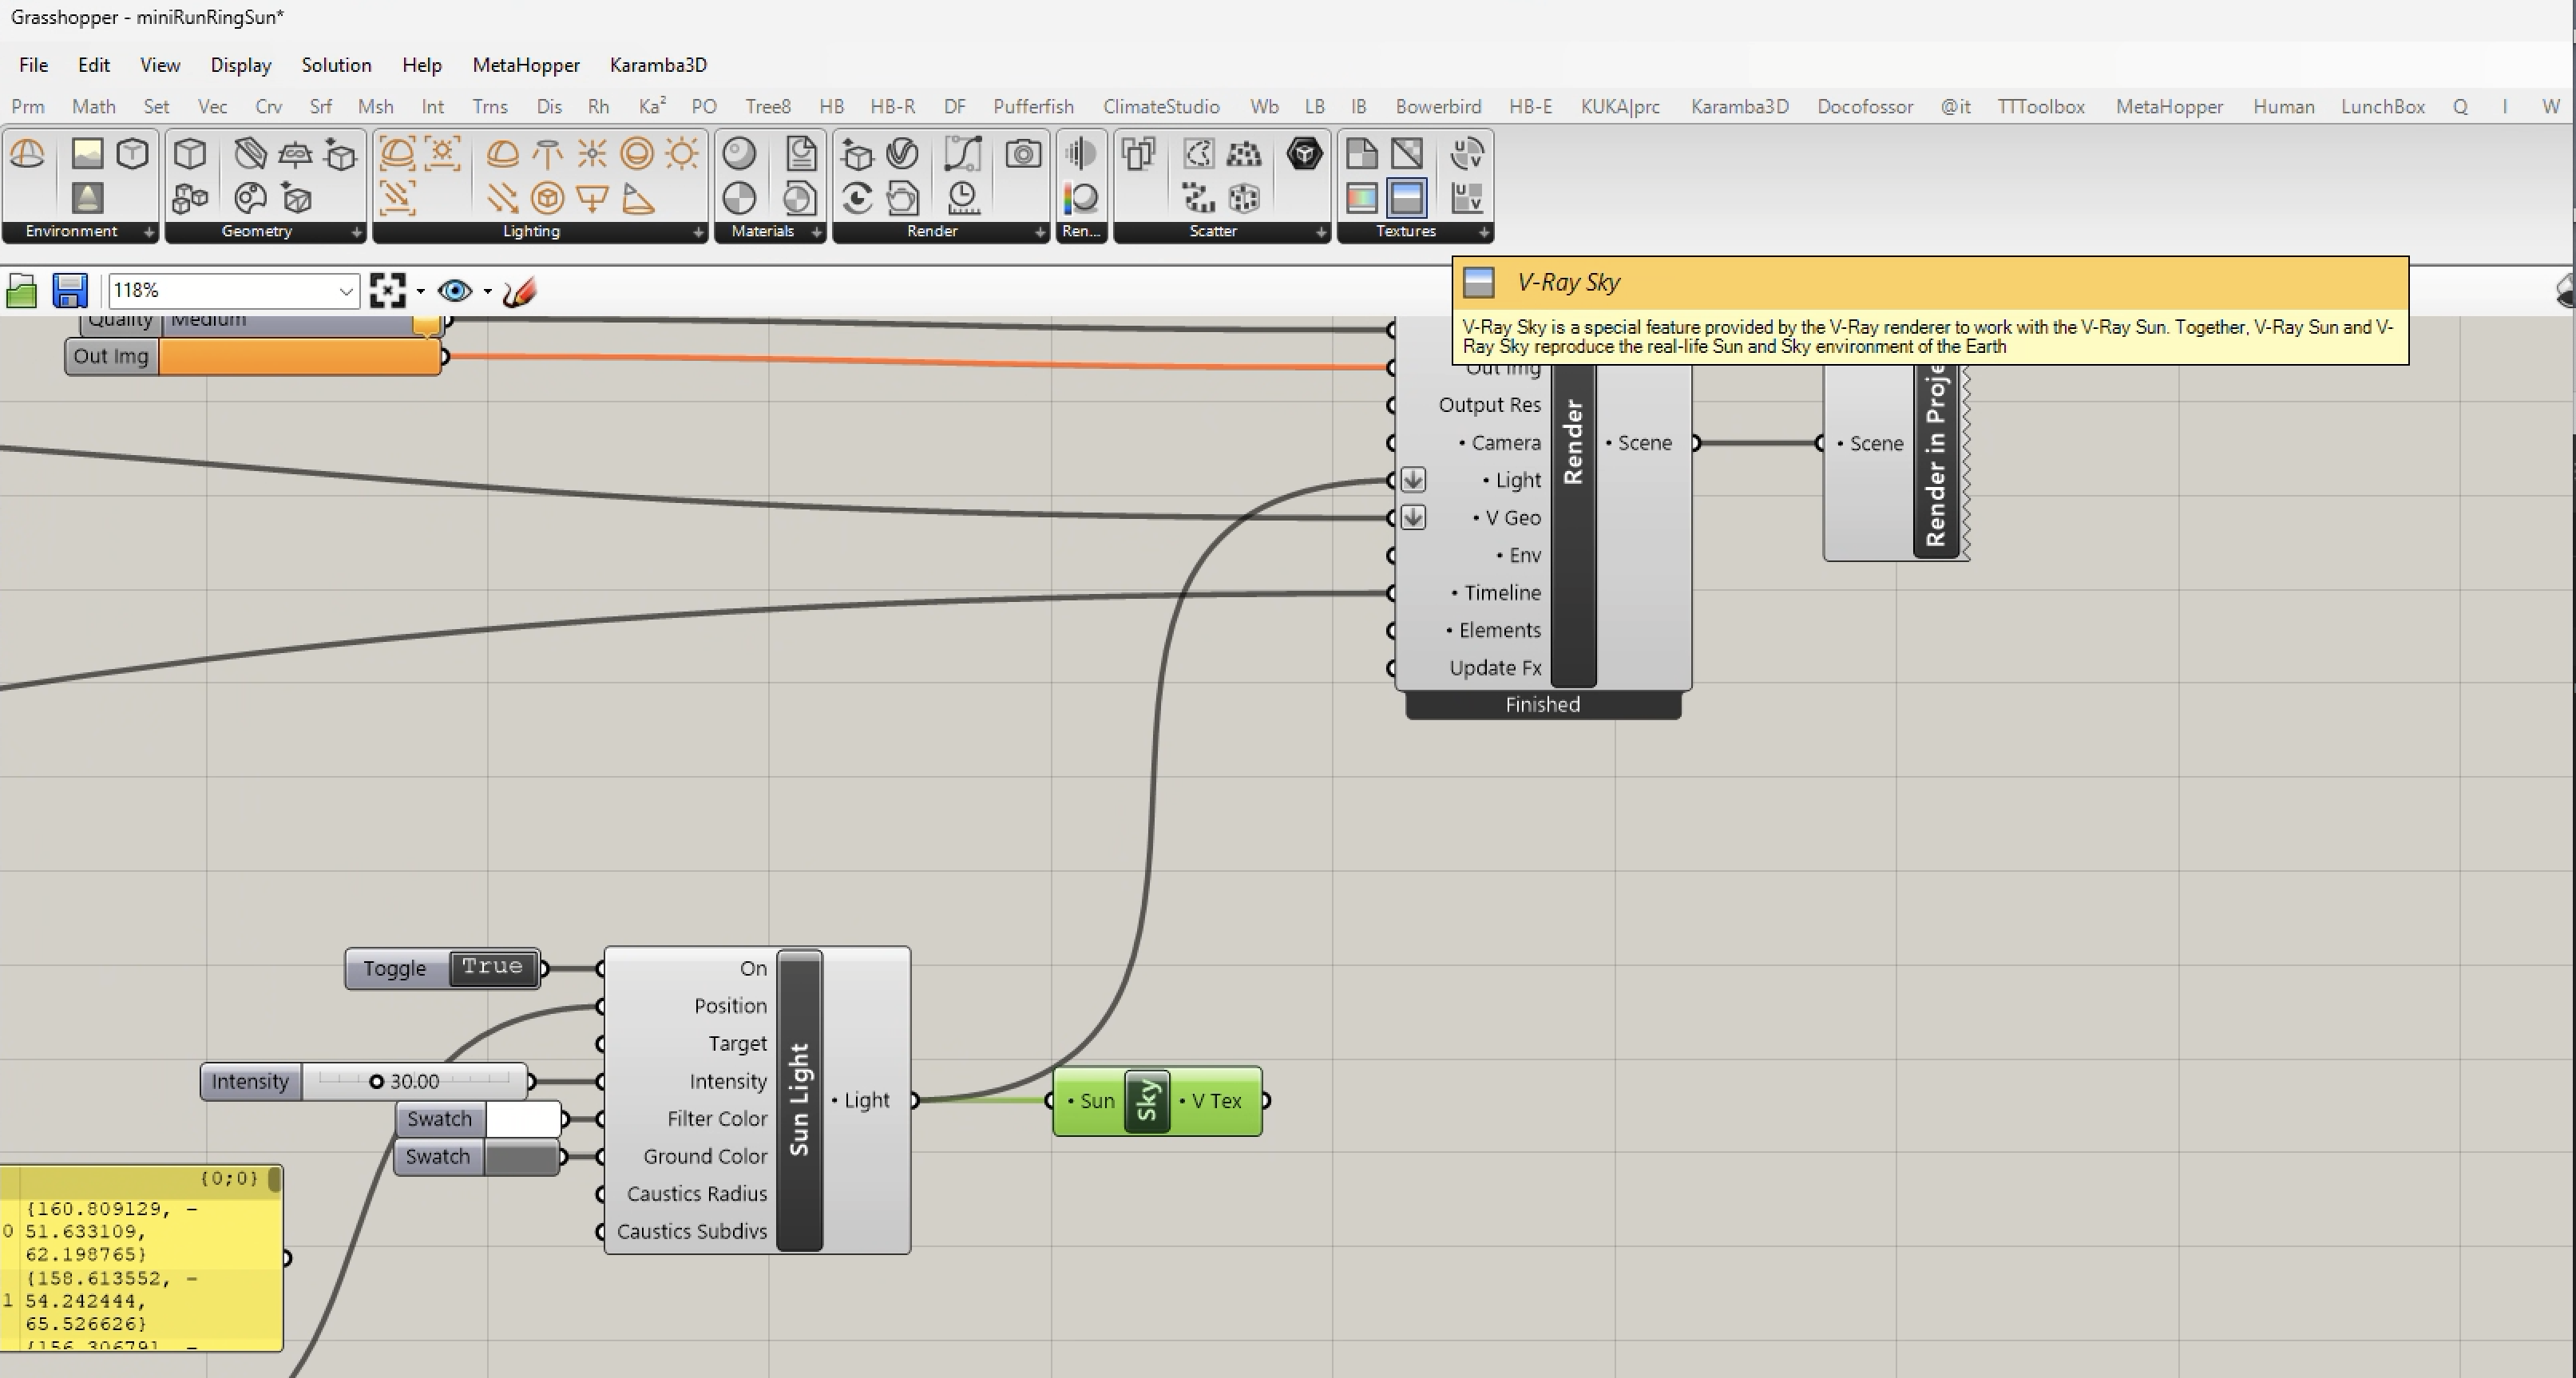Click the blue floppy disk save icon

click(x=70, y=291)
